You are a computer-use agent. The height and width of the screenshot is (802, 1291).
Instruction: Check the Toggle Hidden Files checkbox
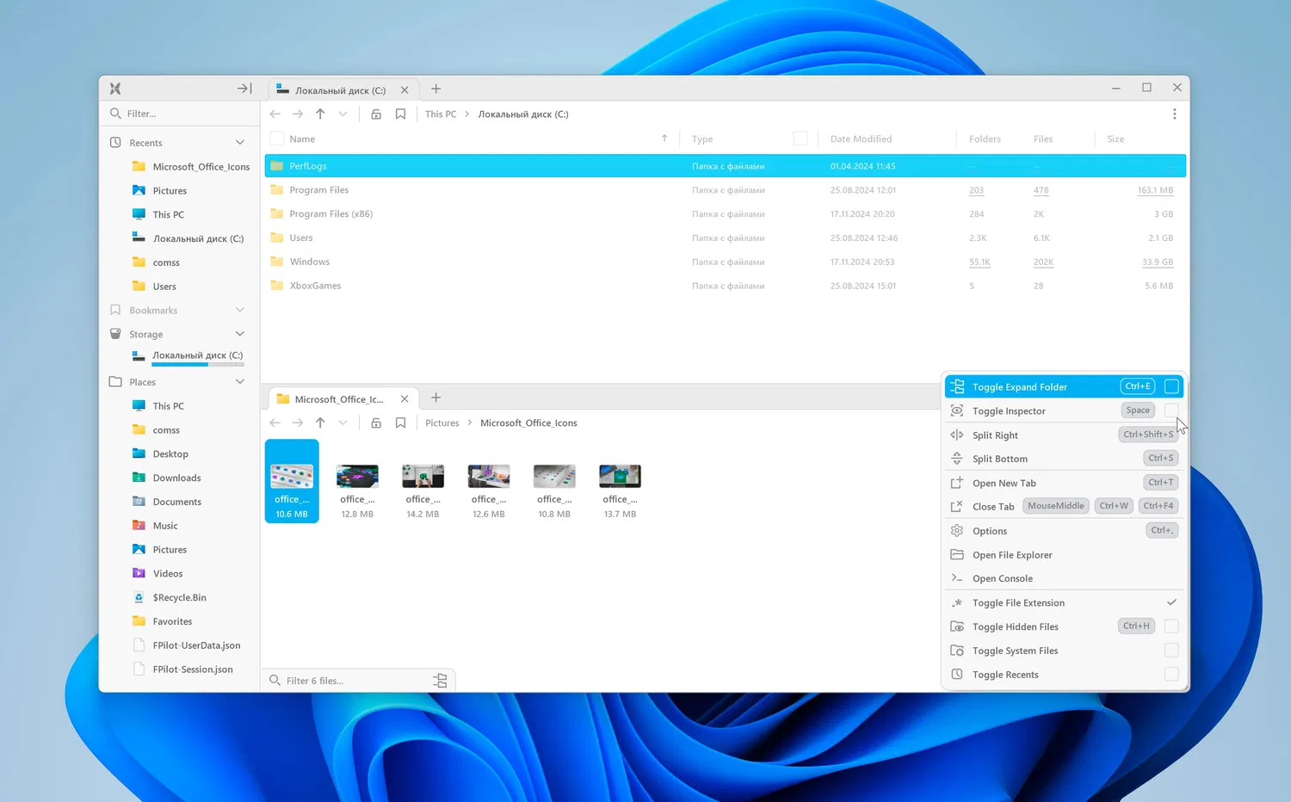click(x=1171, y=626)
